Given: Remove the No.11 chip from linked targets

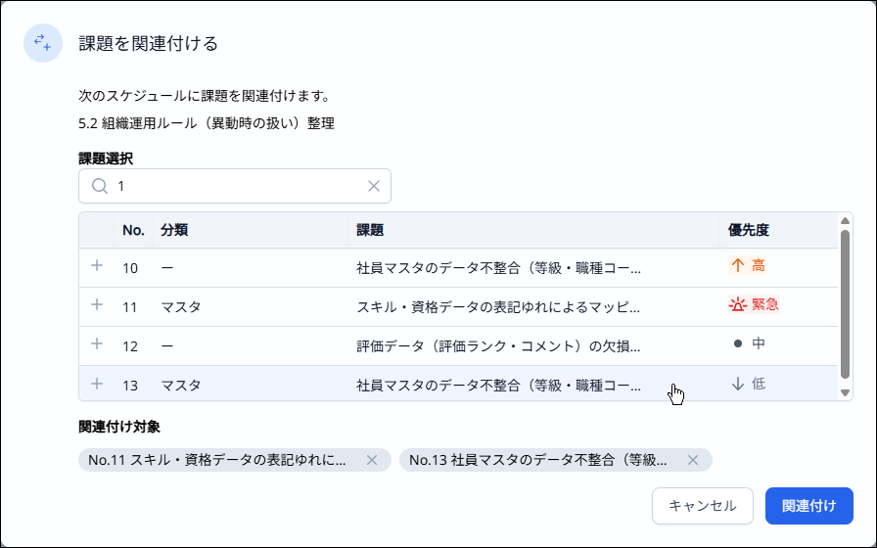Looking at the screenshot, I should 372,460.
